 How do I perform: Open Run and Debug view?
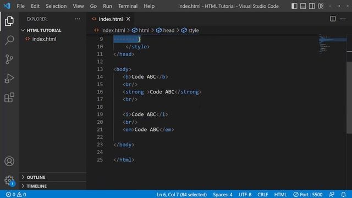[9, 79]
